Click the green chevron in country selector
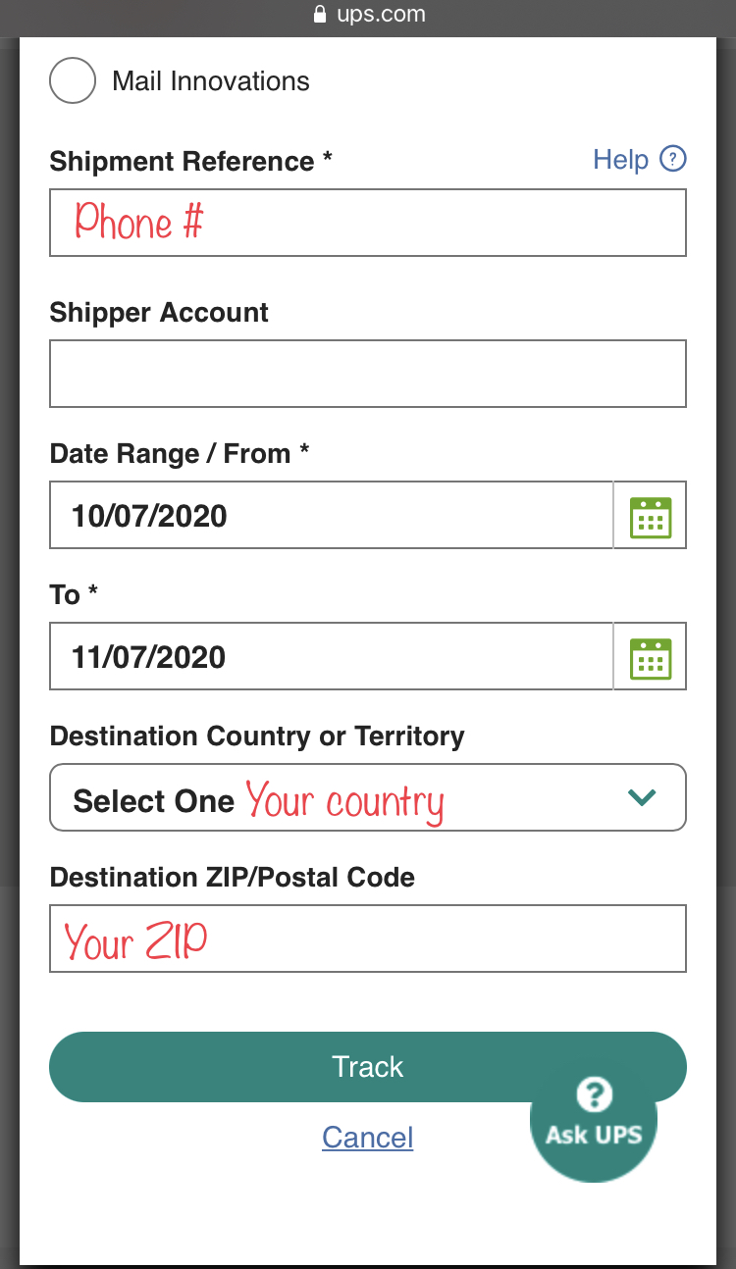This screenshot has height=1269, width=736. pyautogui.click(x=642, y=798)
